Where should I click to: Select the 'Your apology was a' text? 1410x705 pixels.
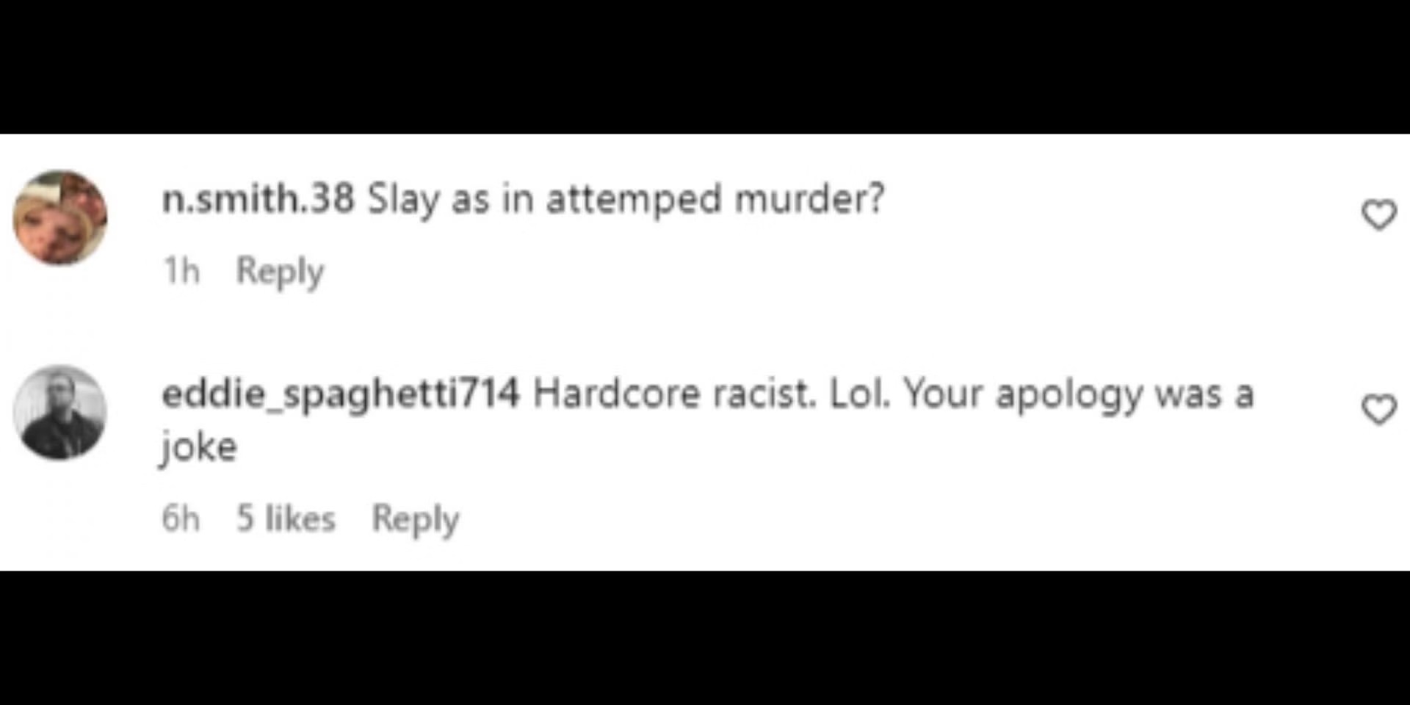(x=1078, y=396)
